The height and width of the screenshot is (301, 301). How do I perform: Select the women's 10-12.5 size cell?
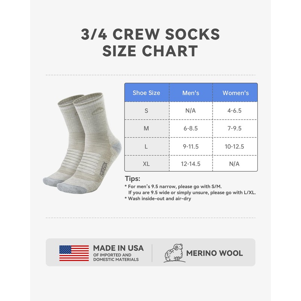(236, 146)
